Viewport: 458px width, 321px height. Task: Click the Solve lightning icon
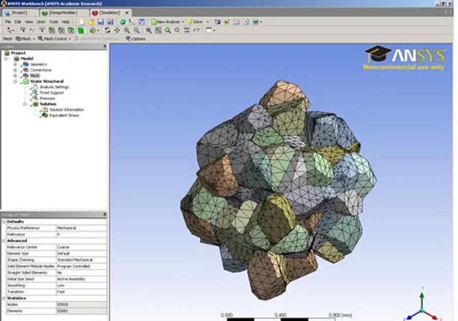pos(190,22)
